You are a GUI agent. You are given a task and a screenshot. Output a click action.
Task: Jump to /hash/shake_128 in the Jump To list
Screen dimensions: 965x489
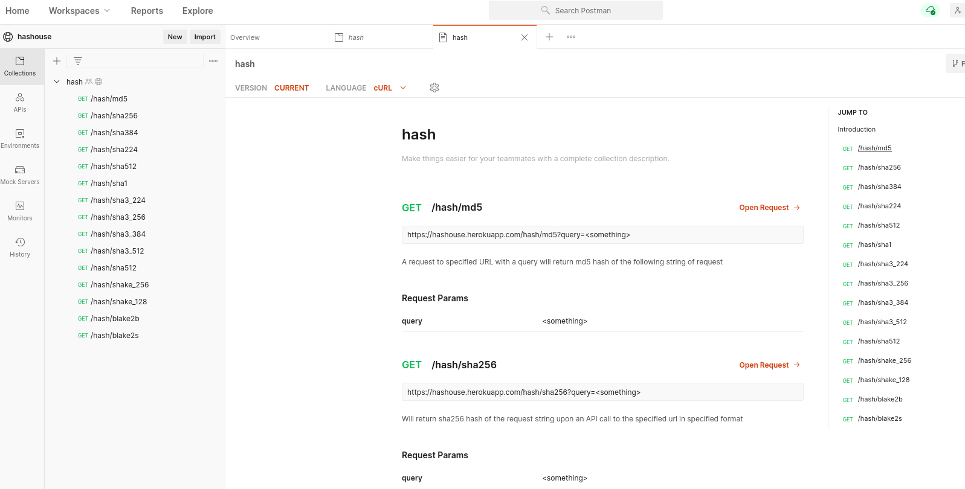coord(883,380)
